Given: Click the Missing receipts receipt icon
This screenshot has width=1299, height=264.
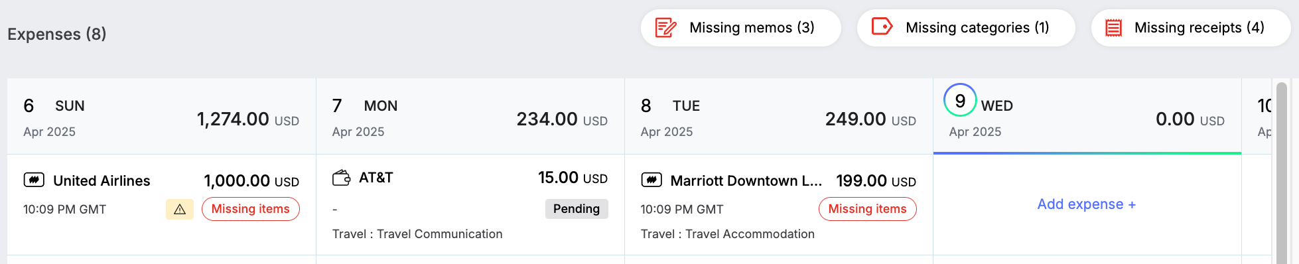Looking at the screenshot, I should coord(1113,28).
